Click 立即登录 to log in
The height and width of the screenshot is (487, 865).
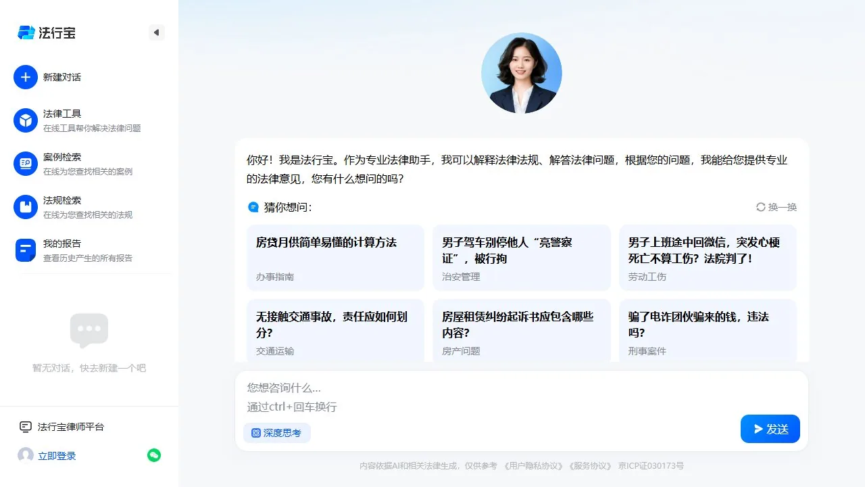click(57, 456)
